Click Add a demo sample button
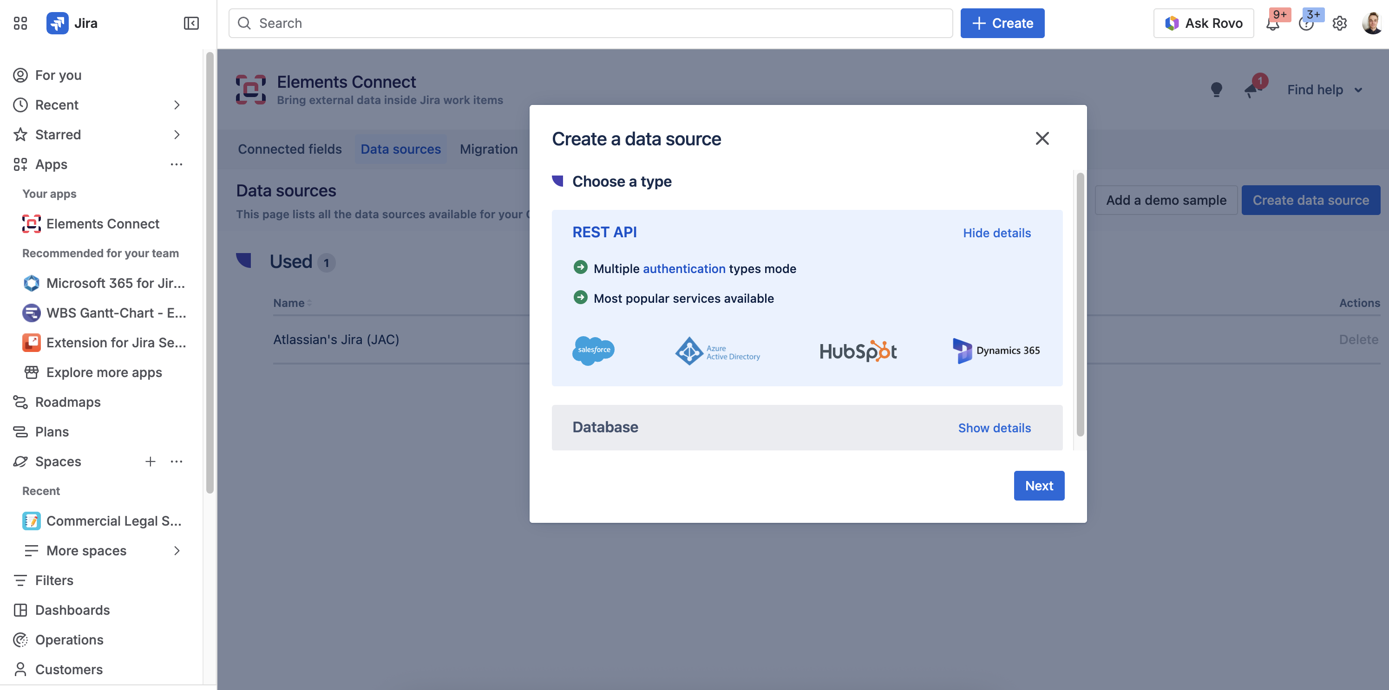 [x=1166, y=200]
